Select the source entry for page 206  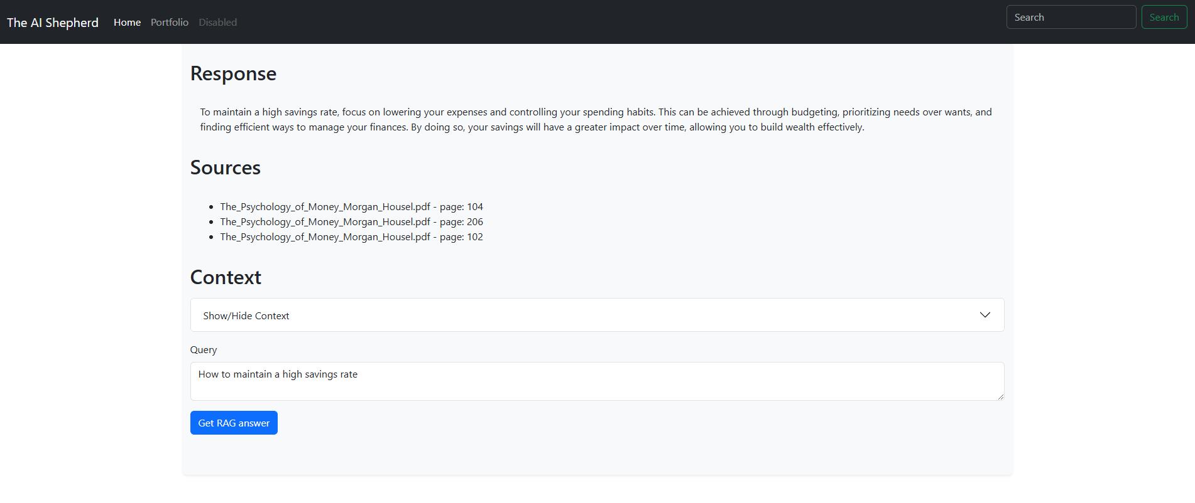point(351,221)
